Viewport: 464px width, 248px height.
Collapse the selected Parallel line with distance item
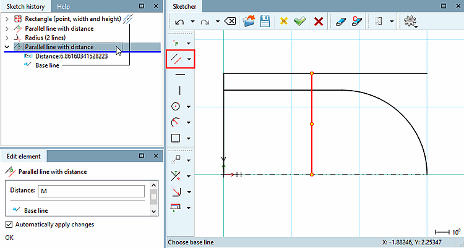7,47
